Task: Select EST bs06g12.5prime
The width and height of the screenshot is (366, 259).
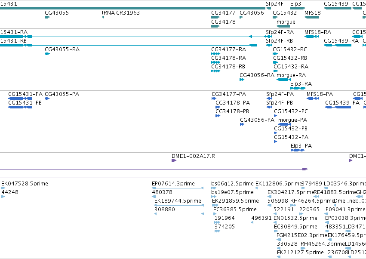Action: 232,184
